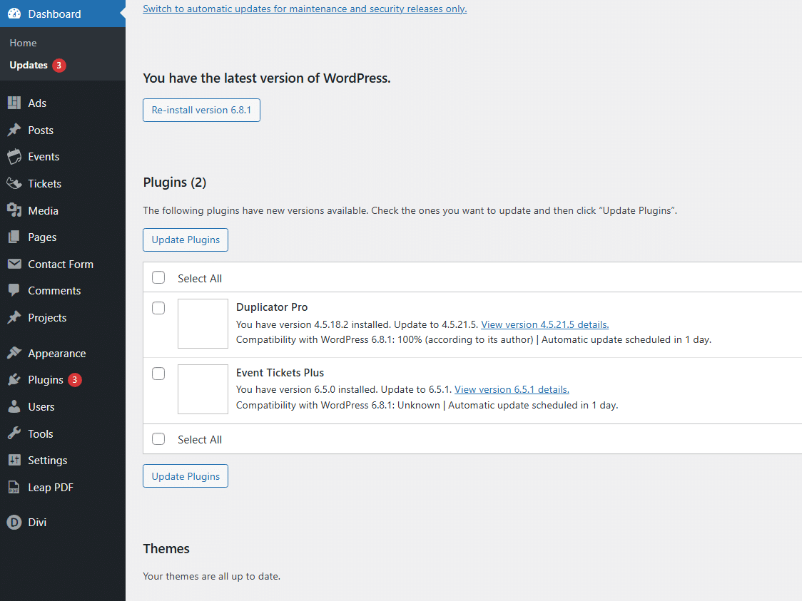Click Re-install version 6.8.1 button
This screenshot has width=802, height=601.
pos(201,110)
